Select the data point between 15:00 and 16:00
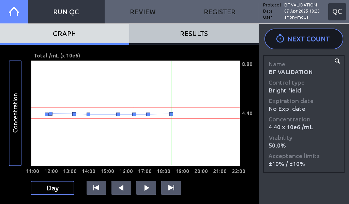Screen dimensions: 349x204 (x=118, y=114)
